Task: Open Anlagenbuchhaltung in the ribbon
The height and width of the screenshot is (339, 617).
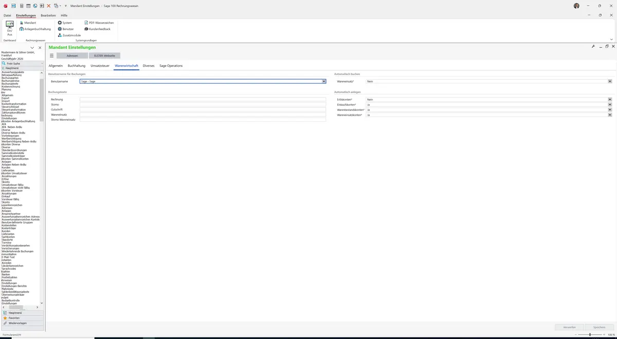Action: [x=35, y=29]
